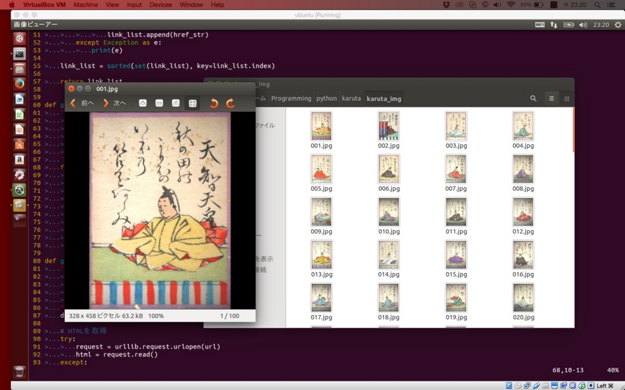
Task: Switch file manager to grid view
Action: click(566, 98)
